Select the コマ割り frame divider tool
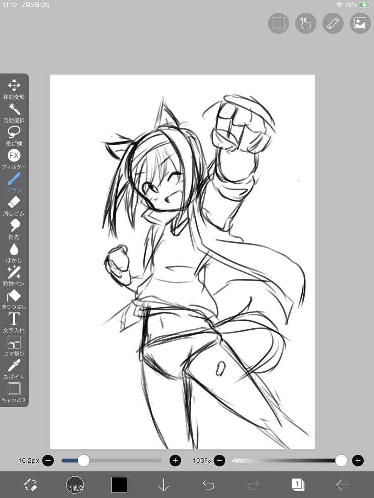The width and height of the screenshot is (374, 498). (14, 347)
